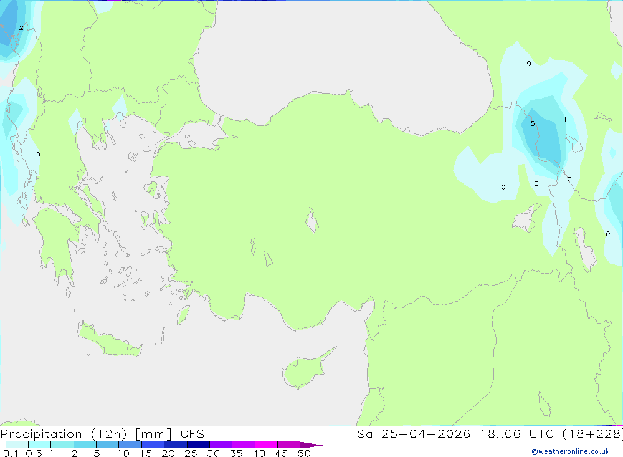The width and height of the screenshot is (623, 457).
Task: Click the "30" legend label
Action: (x=214, y=453)
